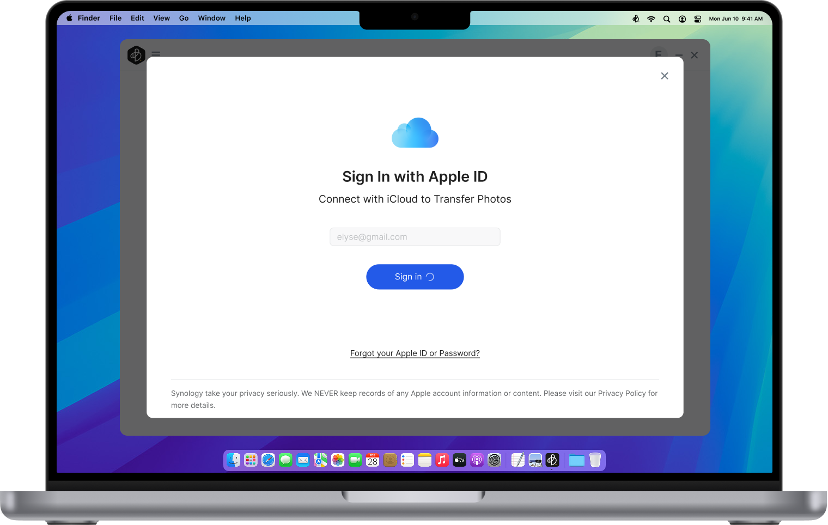Click the date and time clock

pos(735,19)
